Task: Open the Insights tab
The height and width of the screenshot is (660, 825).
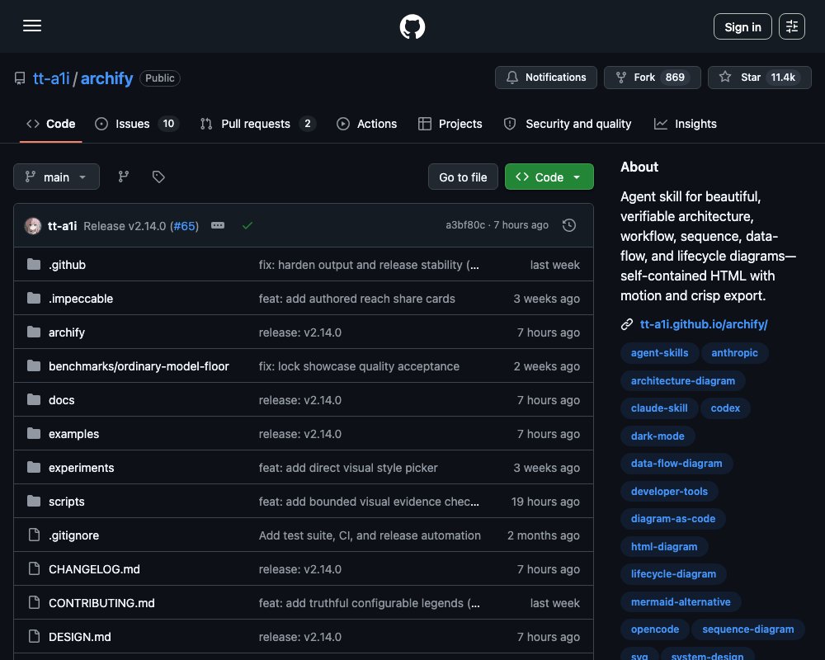Action: click(685, 124)
